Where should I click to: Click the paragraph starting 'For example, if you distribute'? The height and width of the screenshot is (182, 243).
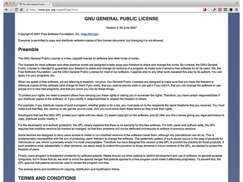tap(121, 107)
